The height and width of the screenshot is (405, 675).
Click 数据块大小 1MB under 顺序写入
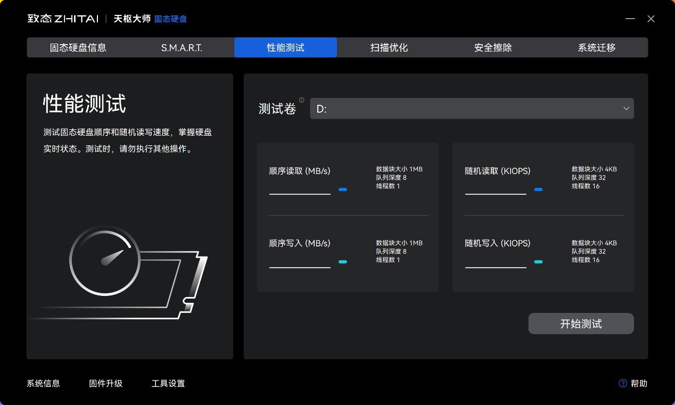(x=399, y=243)
